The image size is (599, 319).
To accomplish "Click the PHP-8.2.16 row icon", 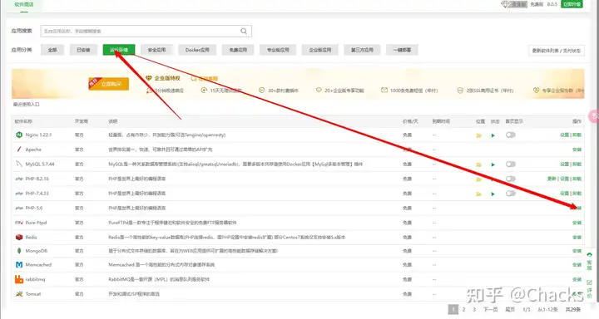I will click(x=19, y=179).
